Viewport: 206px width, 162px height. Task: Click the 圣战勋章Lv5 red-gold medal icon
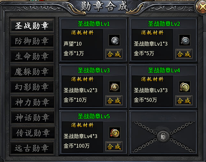pos(115,133)
